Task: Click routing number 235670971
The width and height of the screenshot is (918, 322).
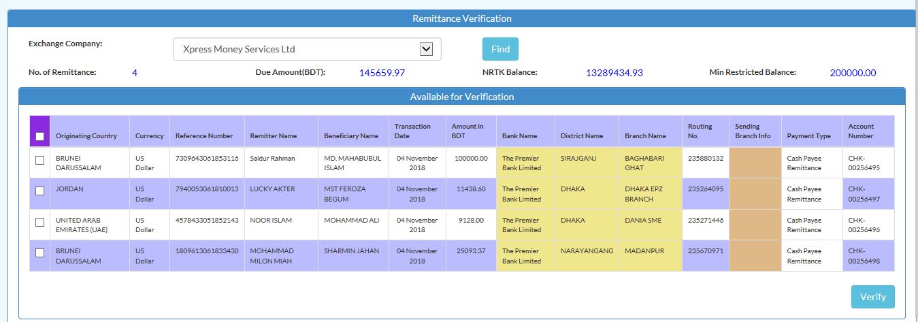Action: point(706,251)
